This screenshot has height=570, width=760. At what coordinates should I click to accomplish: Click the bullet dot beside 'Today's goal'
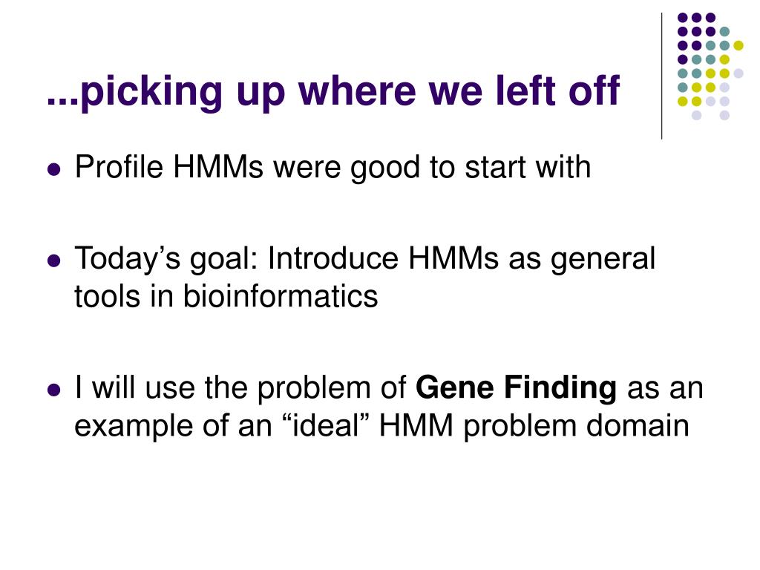click(x=54, y=261)
